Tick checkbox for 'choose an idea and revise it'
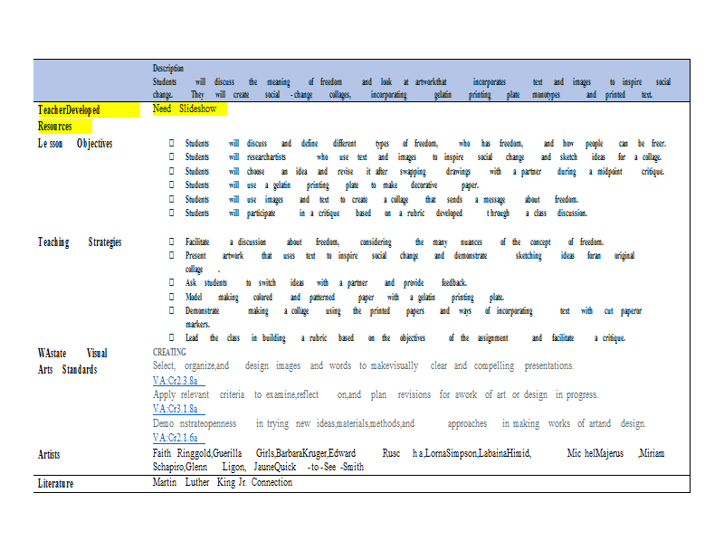 pyautogui.click(x=171, y=171)
